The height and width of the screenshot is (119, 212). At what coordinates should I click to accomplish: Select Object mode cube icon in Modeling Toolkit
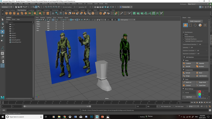[x=185, y=25]
